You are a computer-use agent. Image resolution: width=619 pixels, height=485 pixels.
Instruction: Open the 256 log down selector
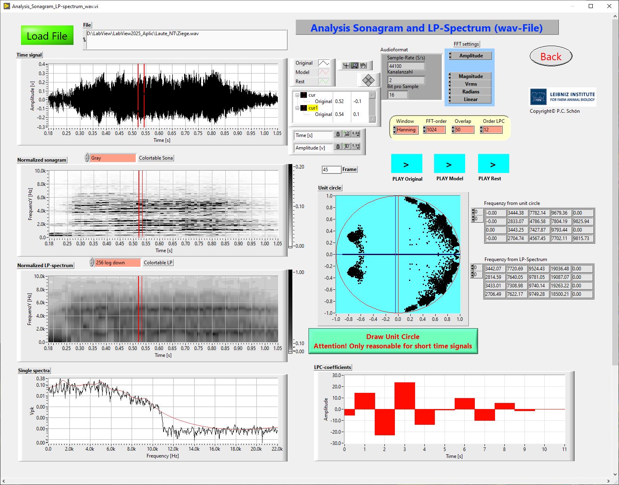(117, 263)
